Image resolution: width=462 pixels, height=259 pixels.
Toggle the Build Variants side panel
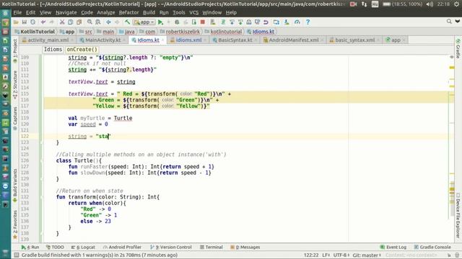15,185
